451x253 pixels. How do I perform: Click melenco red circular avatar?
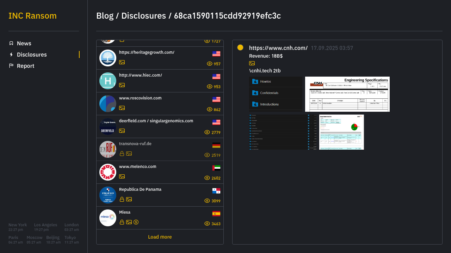[x=108, y=172]
